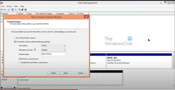This screenshot has width=175, height=90.
Task: Click the Free Space column header
Action: pos(72,13)
